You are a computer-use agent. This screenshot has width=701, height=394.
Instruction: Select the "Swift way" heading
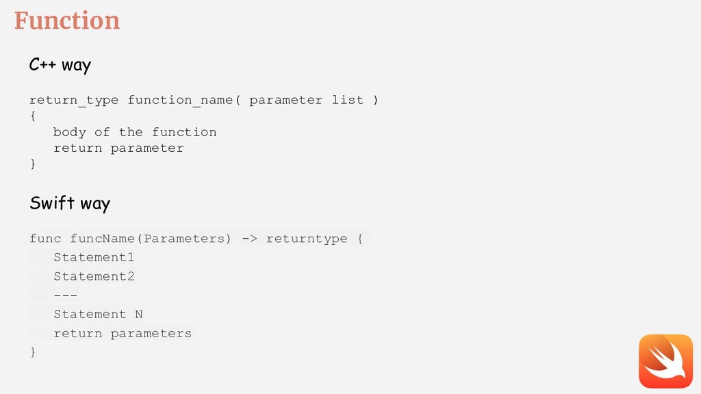click(x=70, y=203)
